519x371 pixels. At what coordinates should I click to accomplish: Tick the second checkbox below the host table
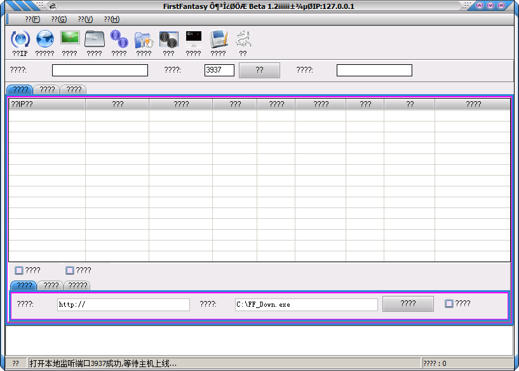70,270
